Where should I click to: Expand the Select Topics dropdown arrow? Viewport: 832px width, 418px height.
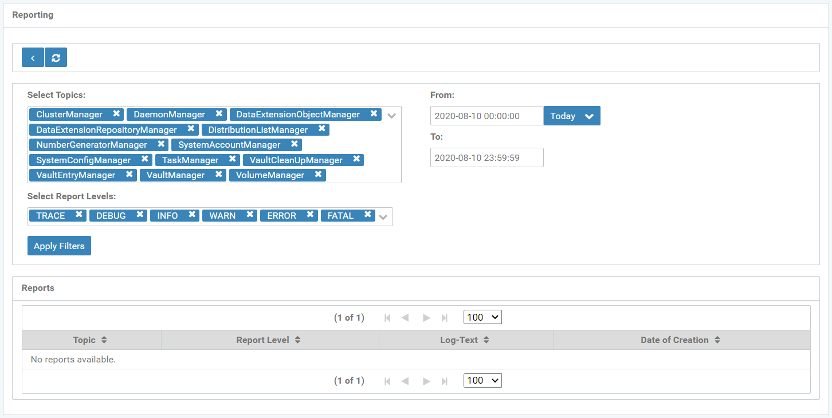click(392, 116)
